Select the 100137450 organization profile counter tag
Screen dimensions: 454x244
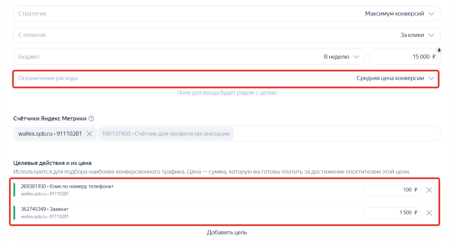click(x=166, y=134)
